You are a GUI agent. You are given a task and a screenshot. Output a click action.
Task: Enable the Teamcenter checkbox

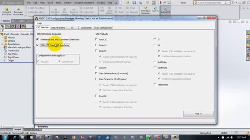[x=155, y=84]
